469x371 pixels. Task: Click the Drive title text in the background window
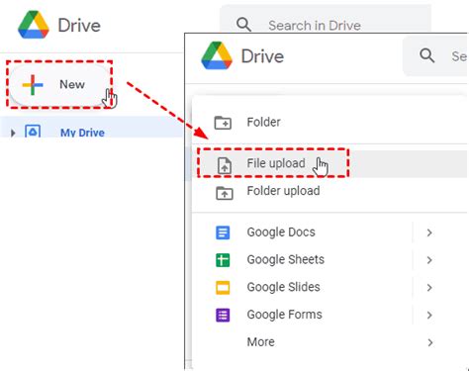coord(79,26)
